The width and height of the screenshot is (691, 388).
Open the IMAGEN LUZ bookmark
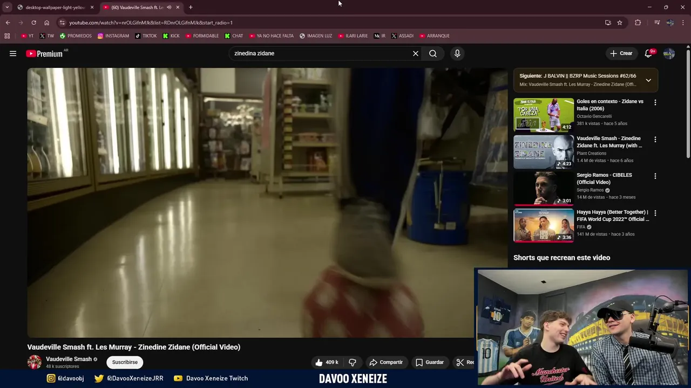(316, 36)
